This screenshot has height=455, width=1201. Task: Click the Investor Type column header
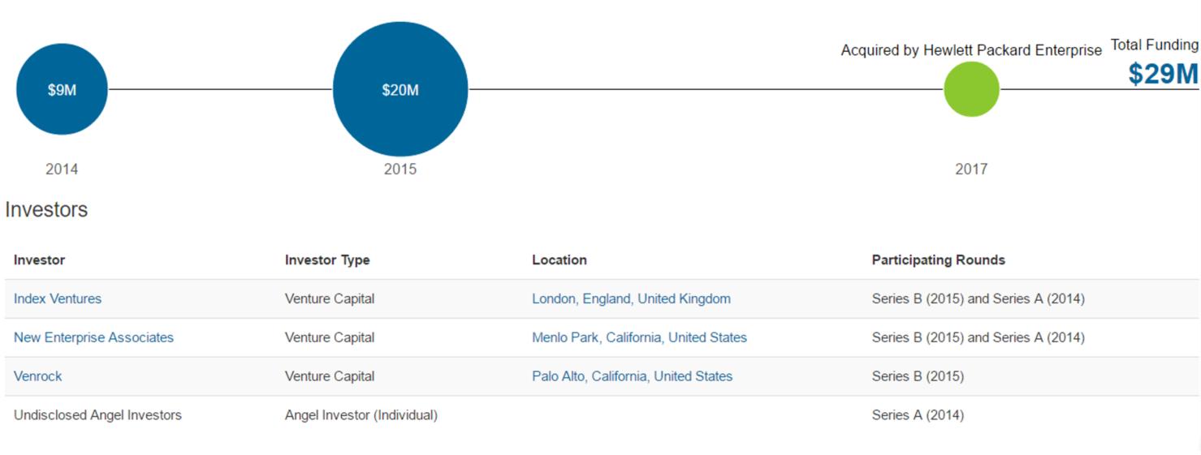tap(327, 260)
